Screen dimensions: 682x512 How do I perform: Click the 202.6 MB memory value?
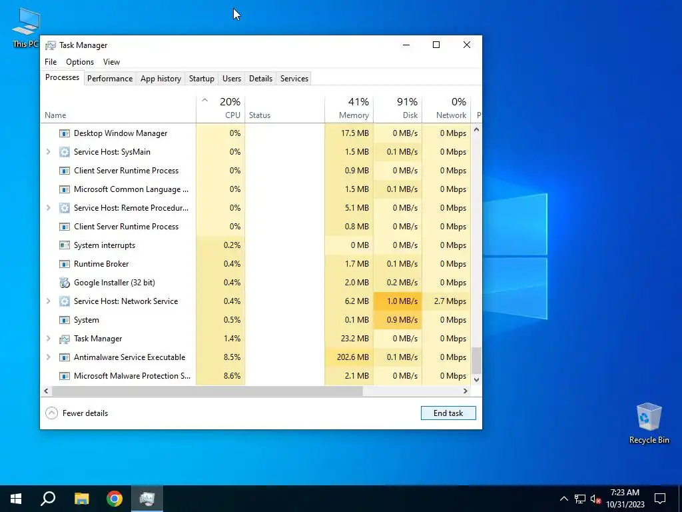pos(353,357)
